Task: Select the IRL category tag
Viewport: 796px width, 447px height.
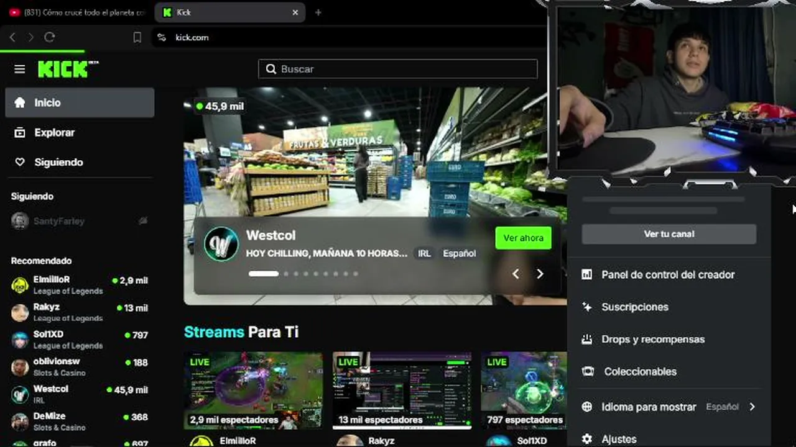Action: click(424, 253)
